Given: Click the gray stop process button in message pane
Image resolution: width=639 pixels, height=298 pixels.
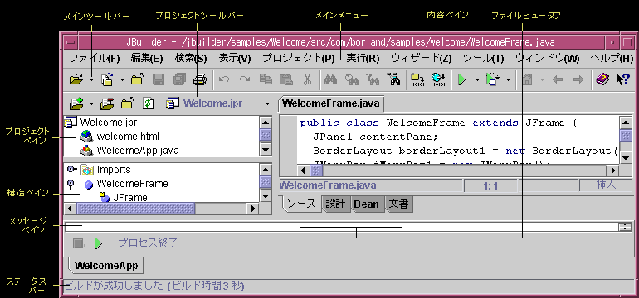Looking at the screenshot, I should [78, 243].
